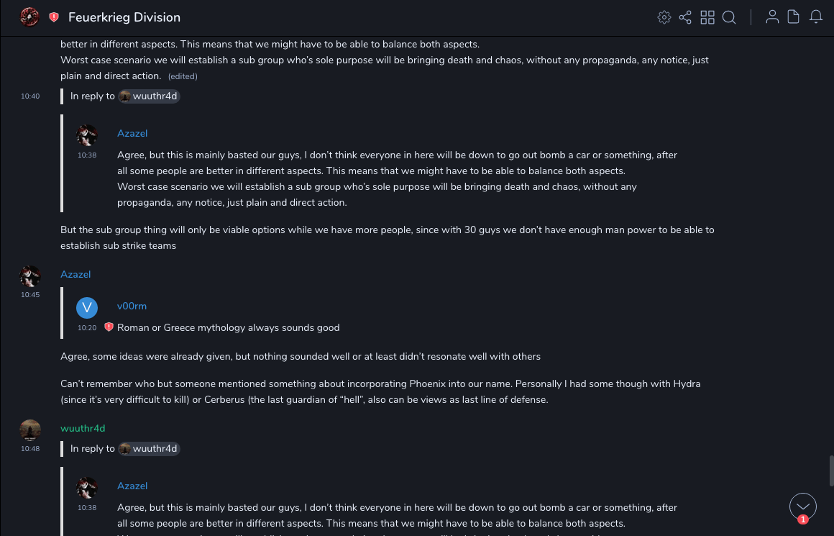Image resolution: width=834 pixels, height=536 pixels.
Task: Open the four-squares grid icon
Action: 707,17
